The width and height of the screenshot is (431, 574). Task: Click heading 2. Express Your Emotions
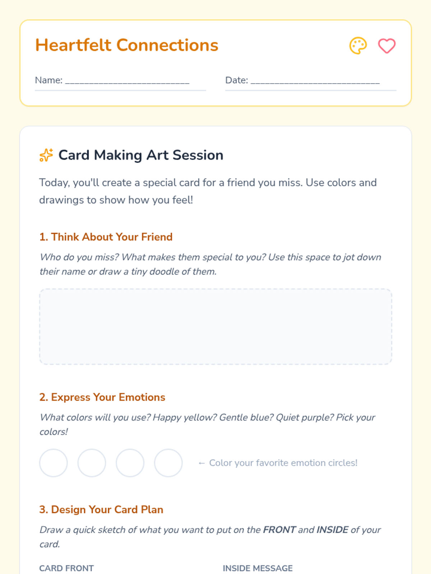(x=102, y=397)
